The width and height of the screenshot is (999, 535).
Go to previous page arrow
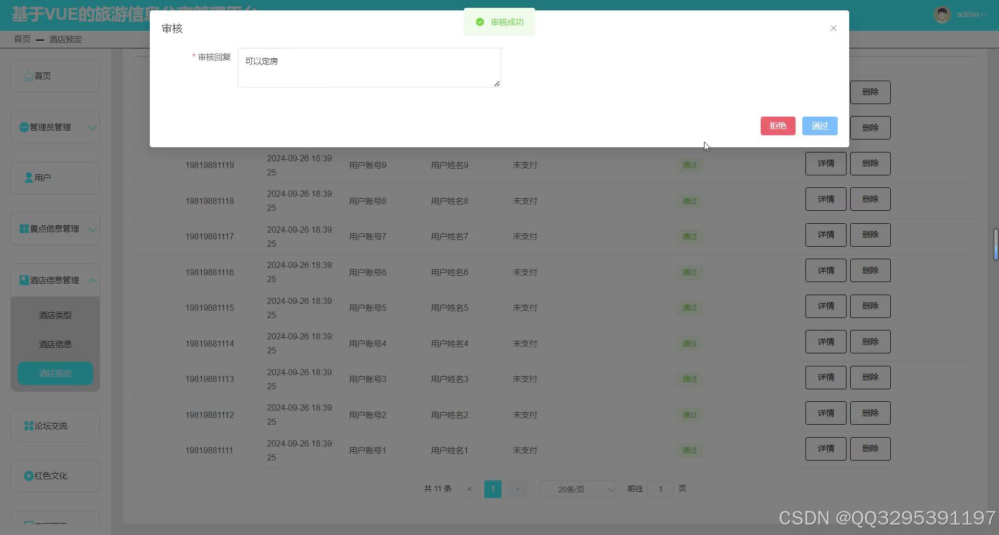(x=469, y=489)
